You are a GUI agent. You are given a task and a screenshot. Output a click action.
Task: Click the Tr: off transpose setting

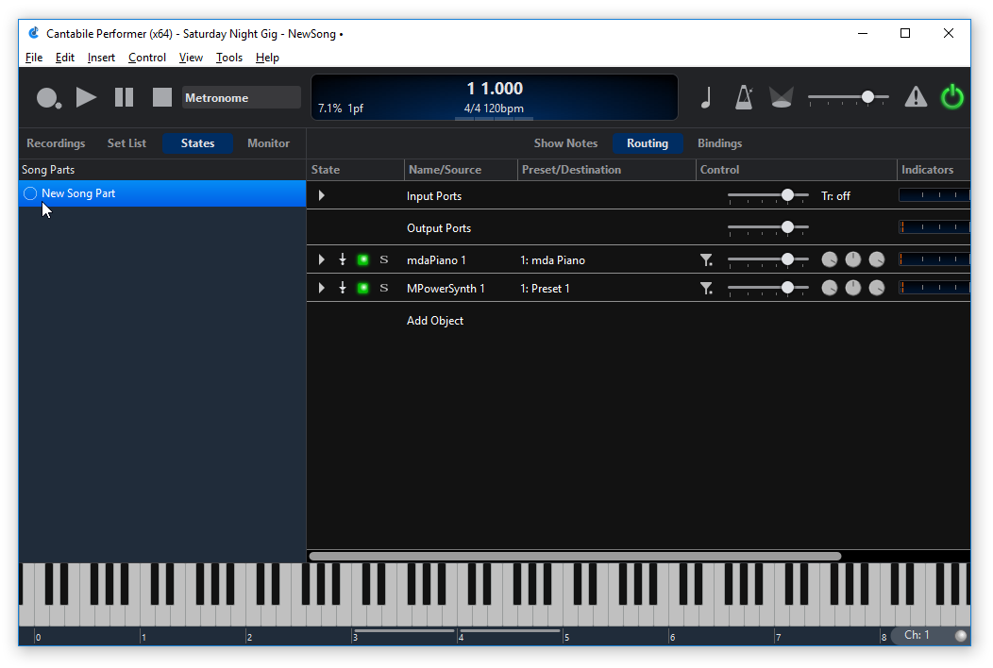point(835,196)
